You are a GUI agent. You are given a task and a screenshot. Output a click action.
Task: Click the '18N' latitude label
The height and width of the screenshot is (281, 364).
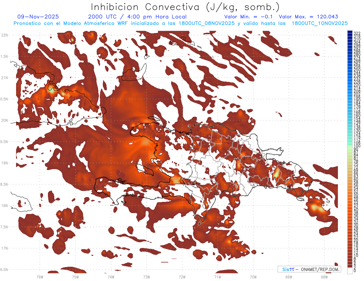(5, 206)
